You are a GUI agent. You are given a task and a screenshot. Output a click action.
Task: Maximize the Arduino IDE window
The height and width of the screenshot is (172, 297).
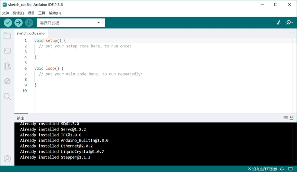[x=276, y=4]
